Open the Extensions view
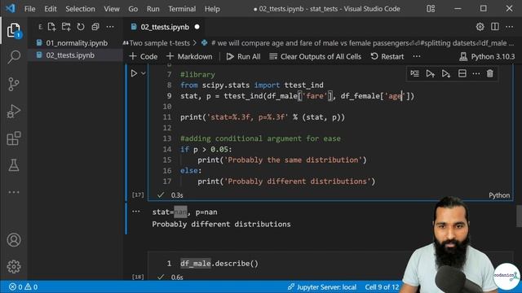This screenshot has height=293, width=522. click(x=14, y=138)
